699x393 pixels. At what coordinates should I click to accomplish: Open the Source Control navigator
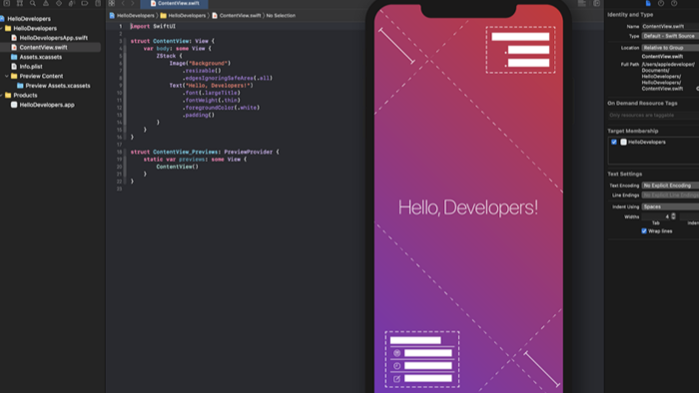coord(20,3)
